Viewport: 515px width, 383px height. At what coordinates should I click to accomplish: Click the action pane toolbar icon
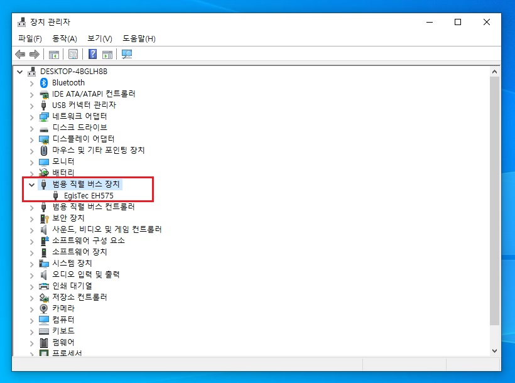107,54
